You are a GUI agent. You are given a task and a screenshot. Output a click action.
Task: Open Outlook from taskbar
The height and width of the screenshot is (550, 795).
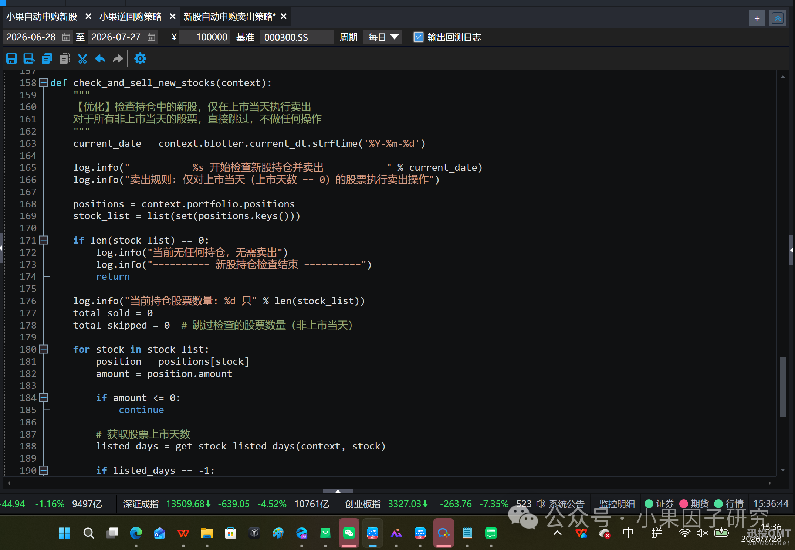point(159,533)
